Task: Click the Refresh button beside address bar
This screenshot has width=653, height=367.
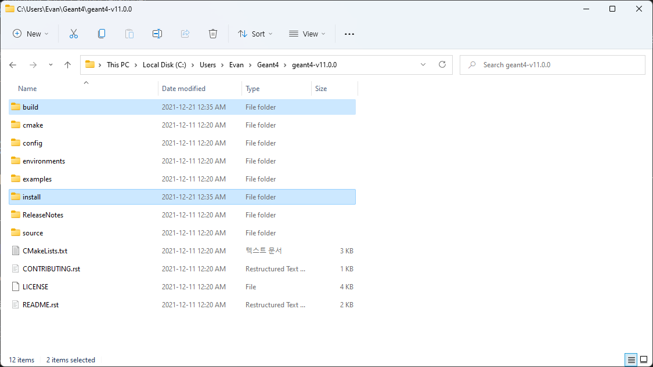Action: pyautogui.click(x=442, y=64)
